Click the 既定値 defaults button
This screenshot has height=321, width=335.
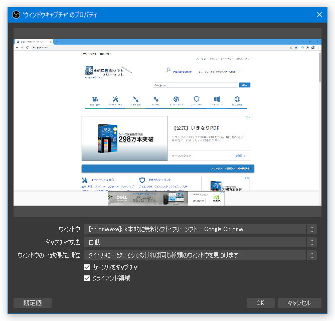33,303
